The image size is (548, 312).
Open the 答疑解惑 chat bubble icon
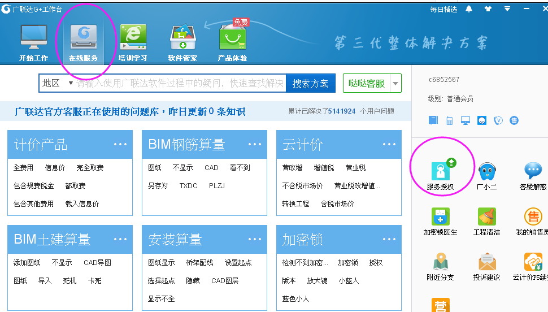(x=533, y=171)
